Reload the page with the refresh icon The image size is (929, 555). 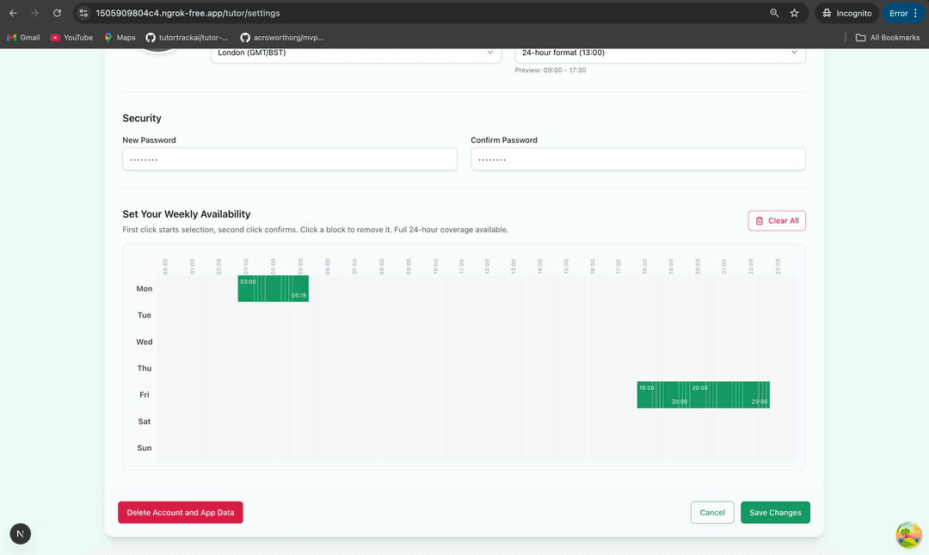pyautogui.click(x=57, y=13)
